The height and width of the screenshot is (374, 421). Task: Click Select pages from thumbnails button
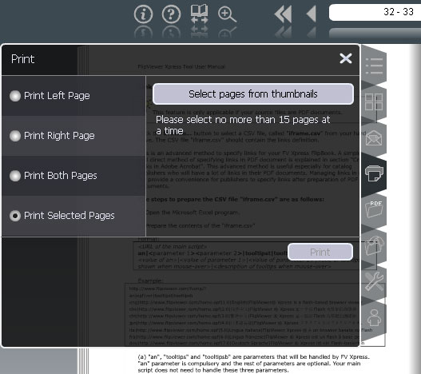click(x=253, y=93)
